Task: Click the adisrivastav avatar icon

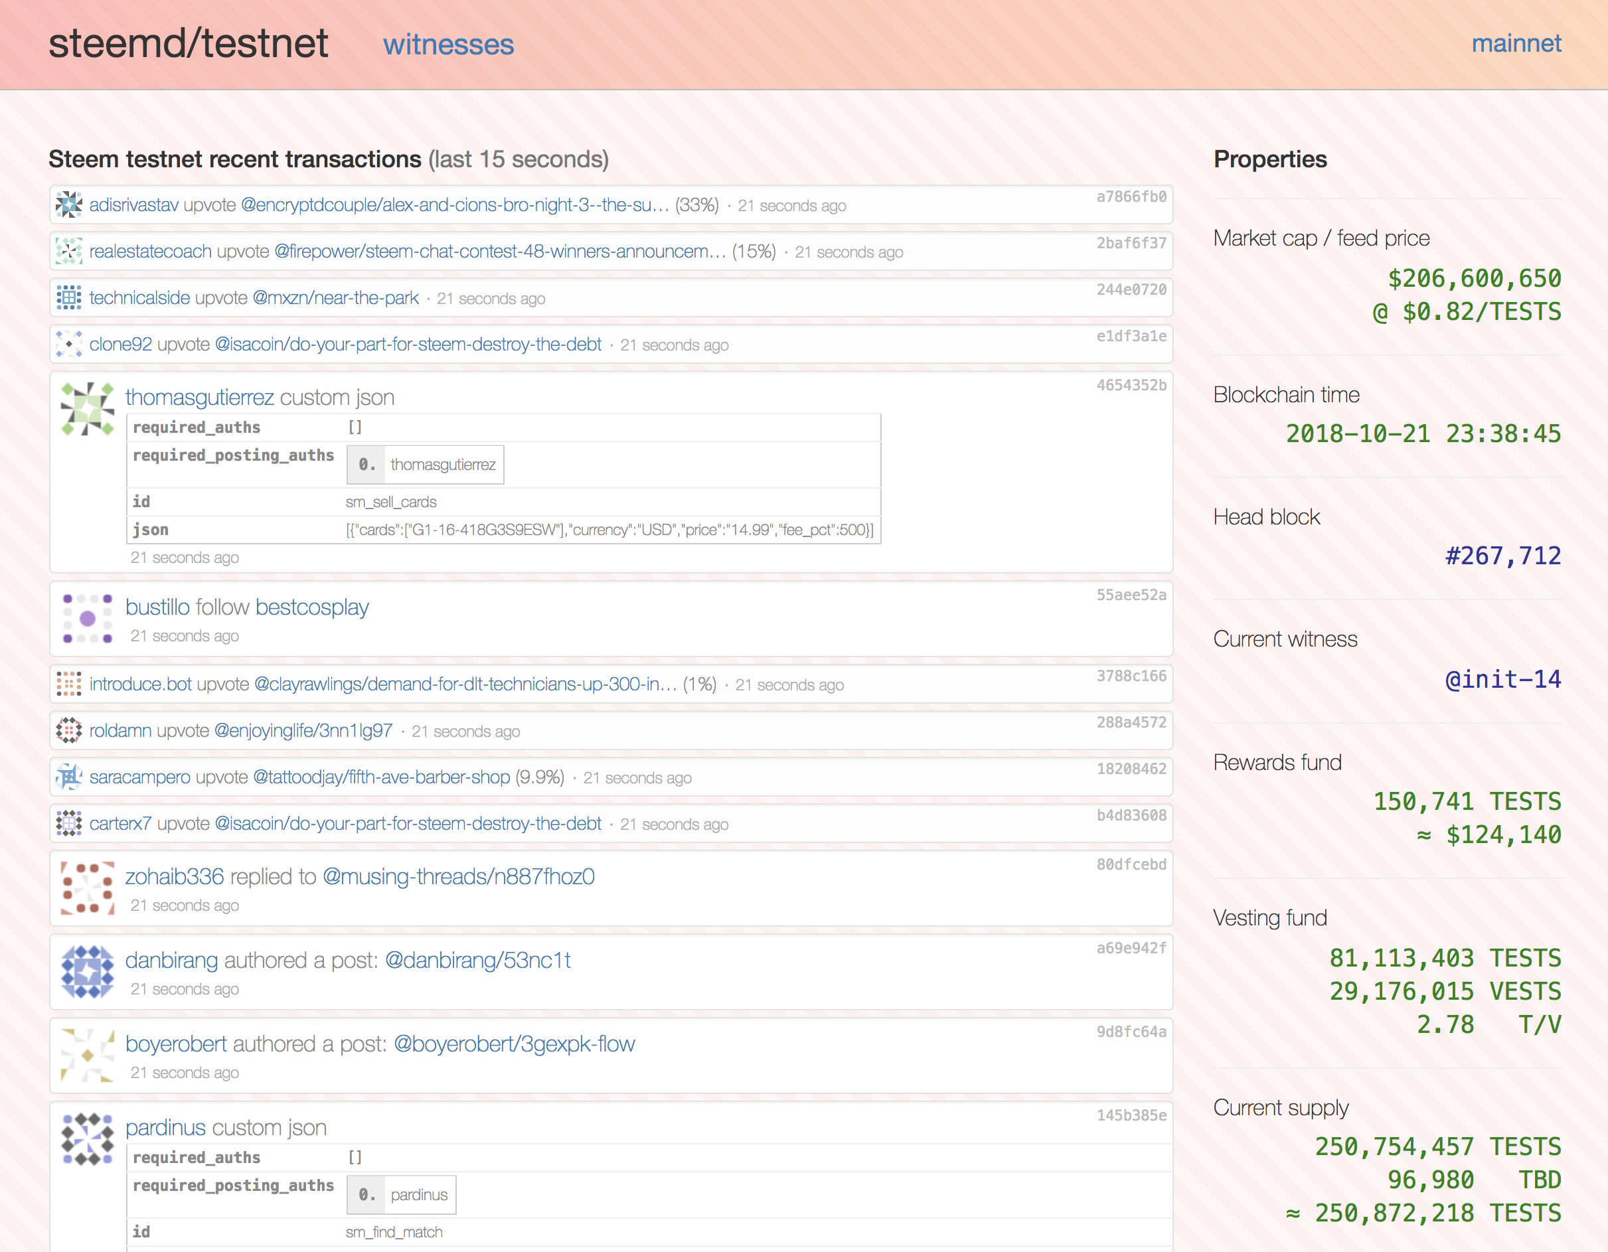Action: tap(68, 204)
